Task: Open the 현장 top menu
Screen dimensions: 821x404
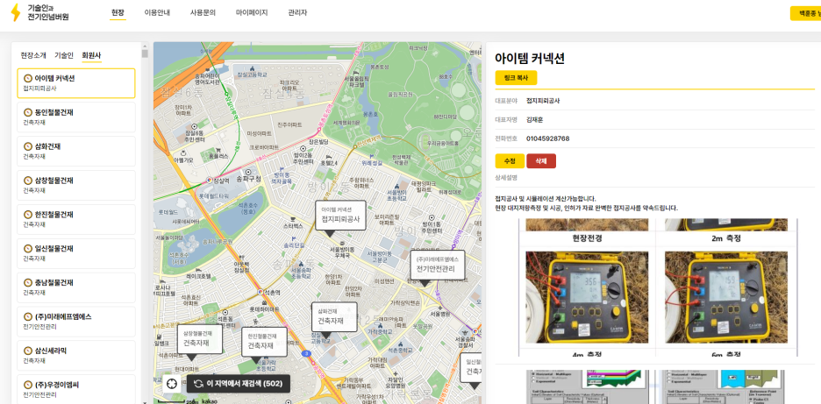Action: 118,12
